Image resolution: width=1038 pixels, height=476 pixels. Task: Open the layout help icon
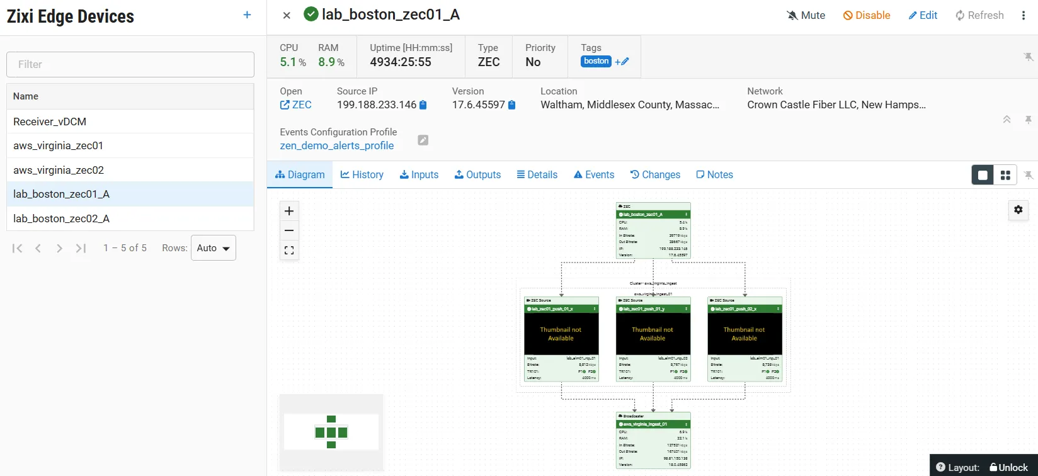(x=940, y=467)
